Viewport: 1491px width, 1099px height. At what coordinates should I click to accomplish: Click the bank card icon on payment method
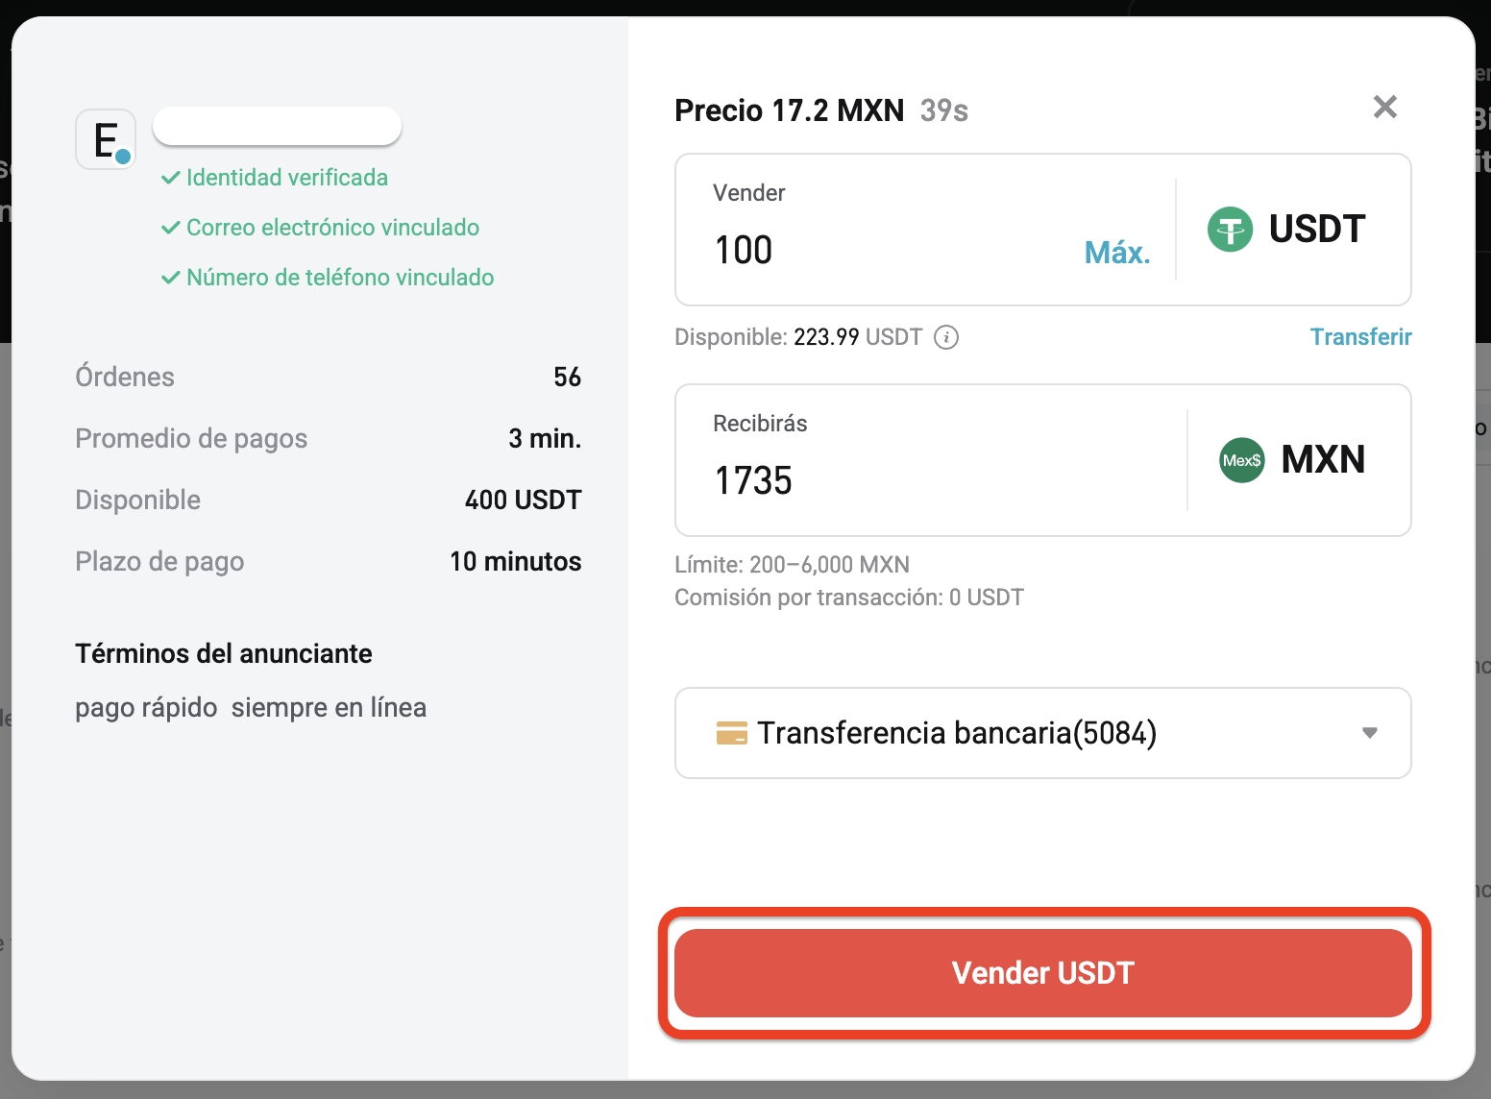pos(734,733)
